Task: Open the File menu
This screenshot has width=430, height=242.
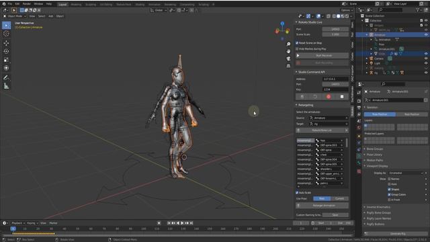Action: tap(10, 4)
